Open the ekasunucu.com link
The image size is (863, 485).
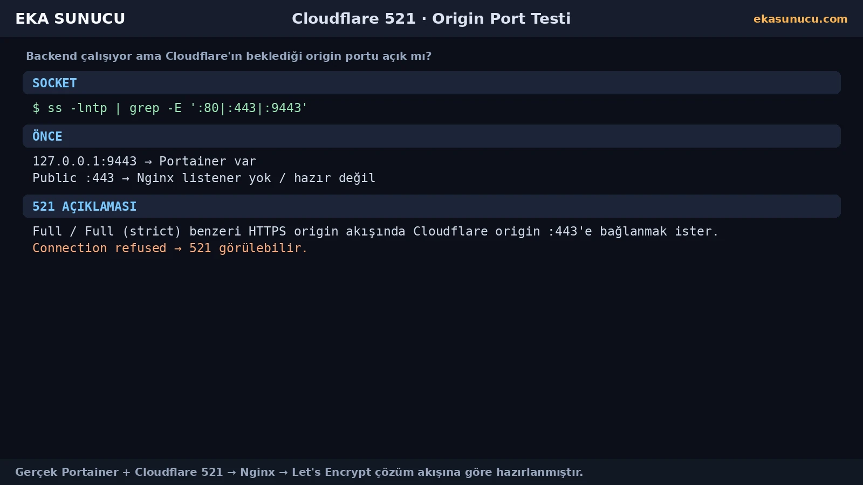click(x=800, y=19)
